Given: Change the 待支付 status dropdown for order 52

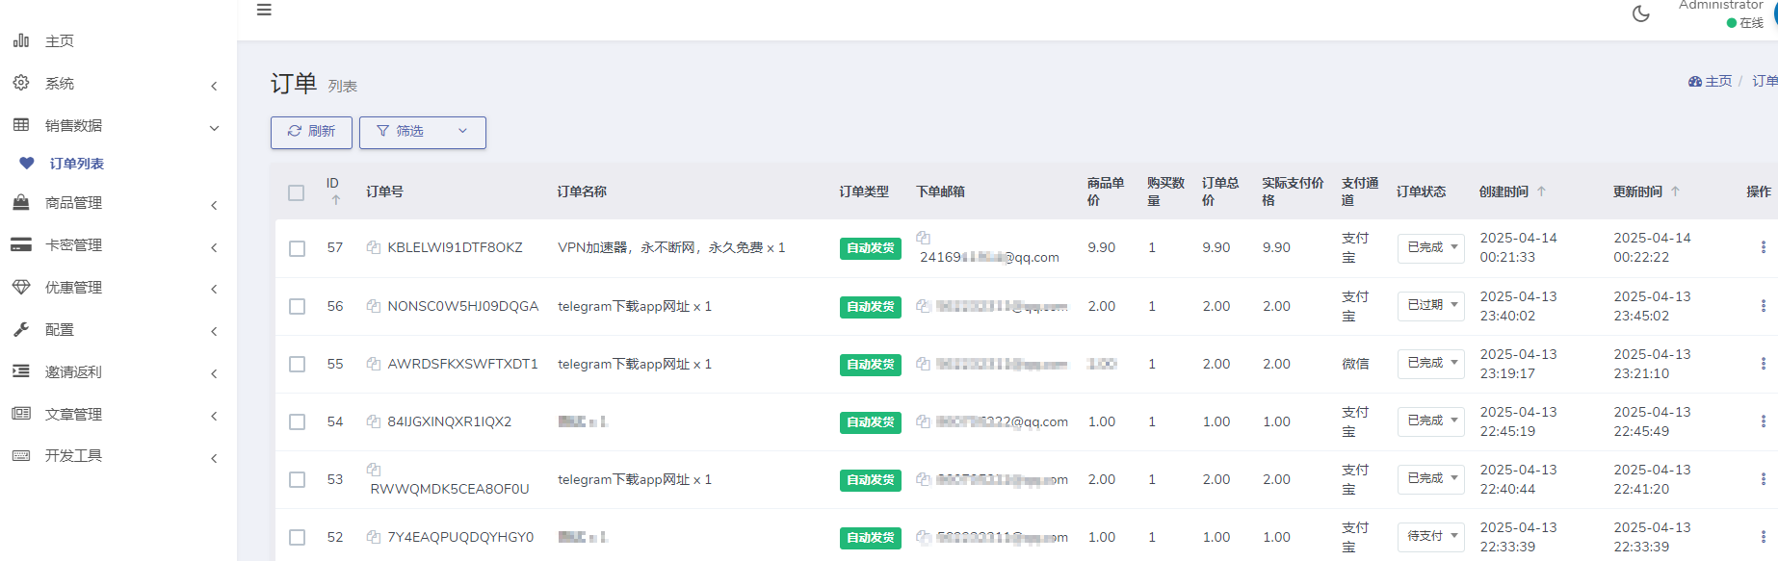Looking at the screenshot, I should 1431,537.
